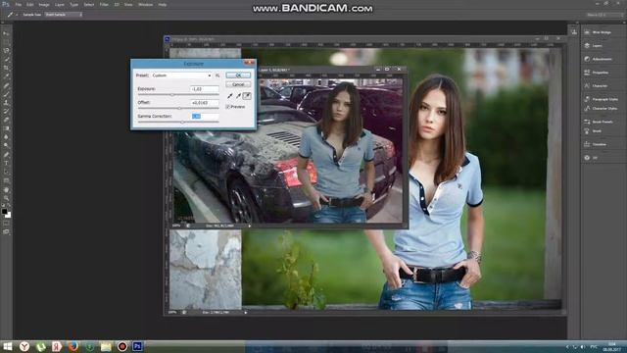
Task: Select the Lasso tool
Action: pos(6,51)
